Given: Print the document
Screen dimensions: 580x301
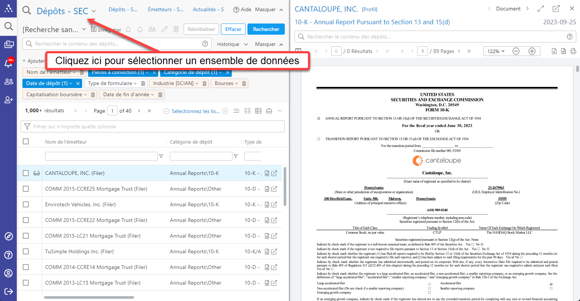Looking at the screenshot, I should point(573,51).
